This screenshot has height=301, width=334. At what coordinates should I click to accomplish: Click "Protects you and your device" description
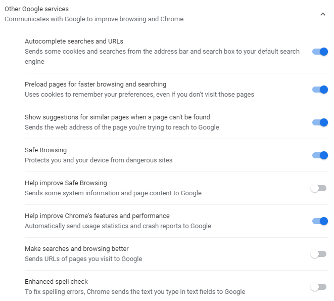99,160
